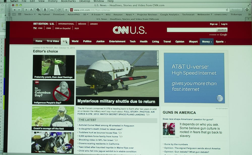The image size is (252, 155).
Task: Open the No more Columbus Day thumbnail
Action: tap(53, 93)
